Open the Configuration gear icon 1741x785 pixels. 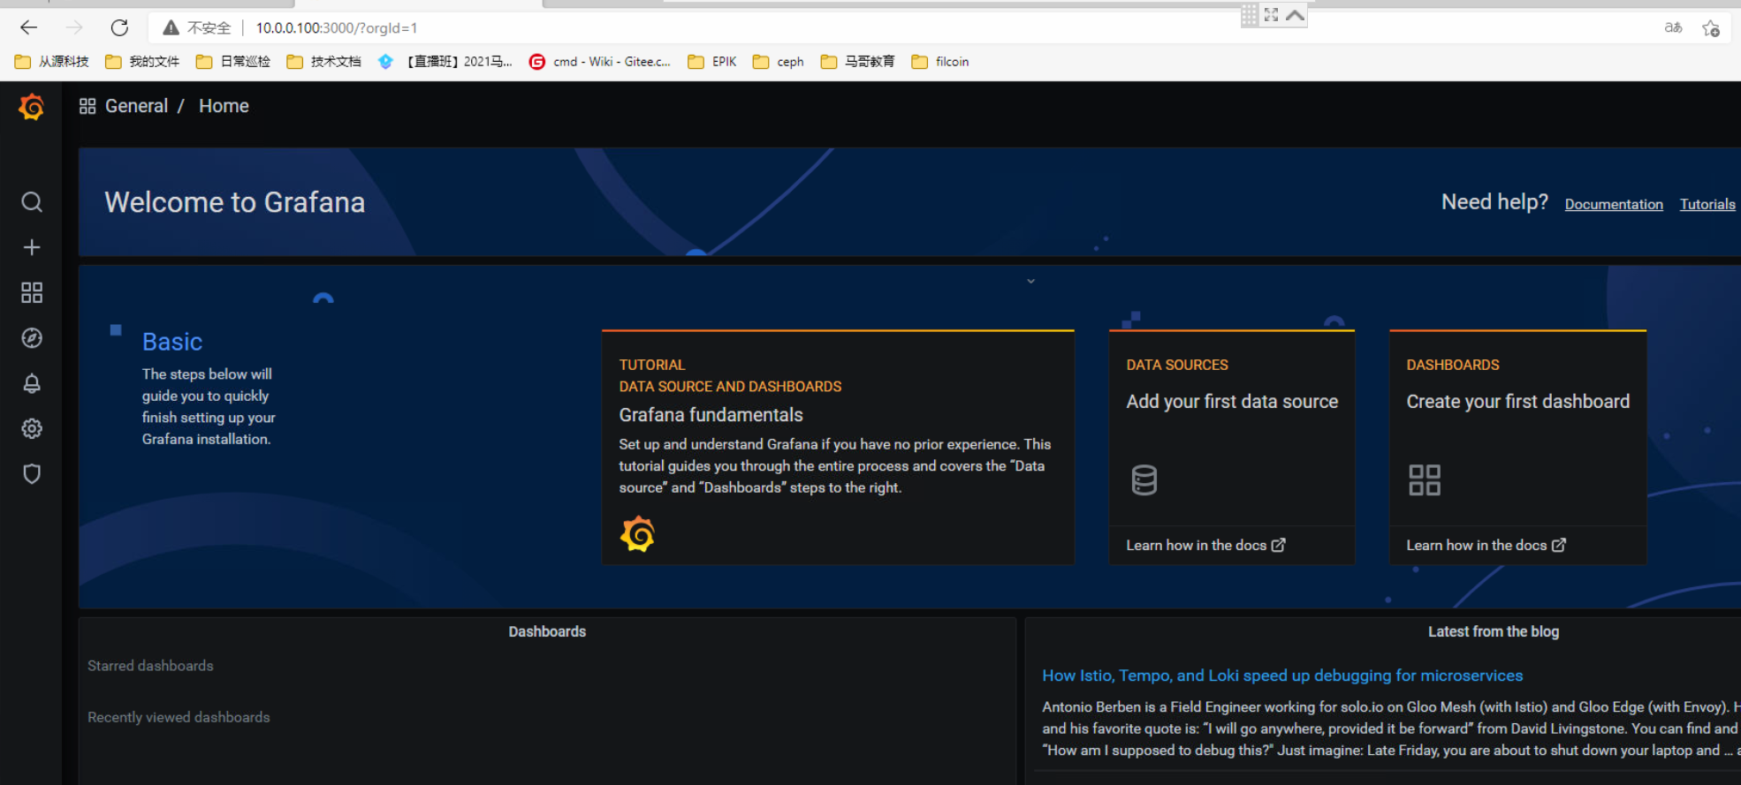tap(32, 428)
